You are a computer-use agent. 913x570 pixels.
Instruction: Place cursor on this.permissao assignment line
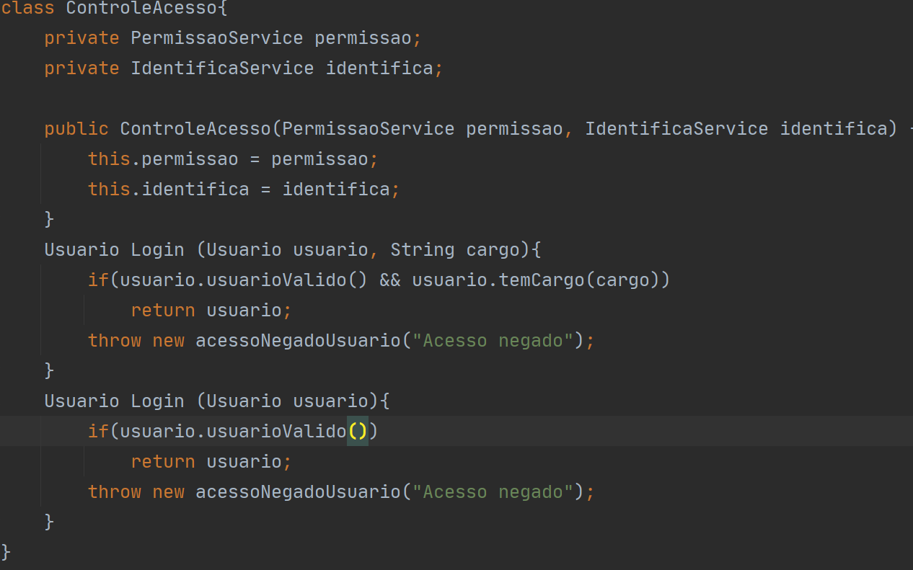point(232,159)
